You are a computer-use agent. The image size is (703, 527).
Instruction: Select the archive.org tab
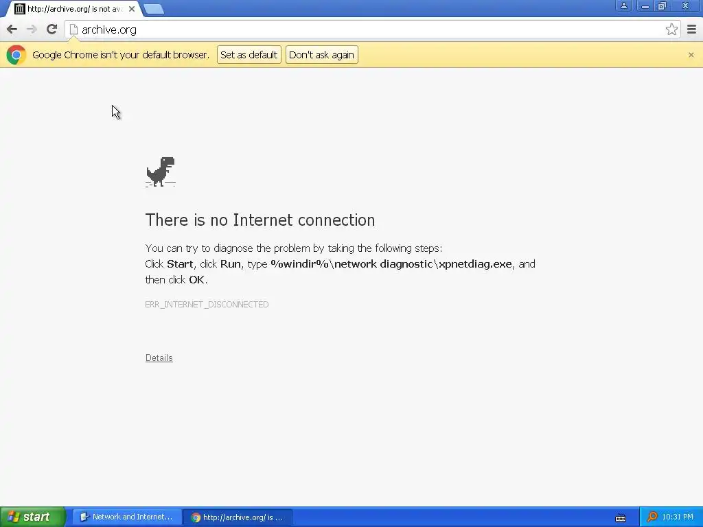coord(74,9)
